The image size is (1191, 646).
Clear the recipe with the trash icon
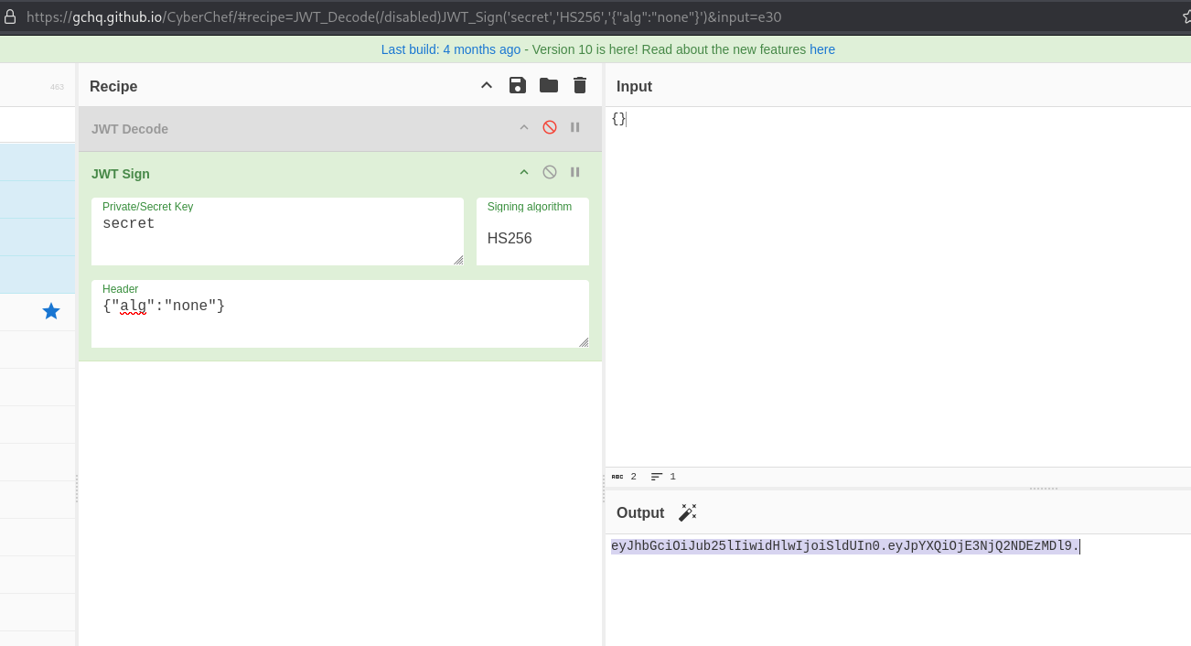(580, 85)
